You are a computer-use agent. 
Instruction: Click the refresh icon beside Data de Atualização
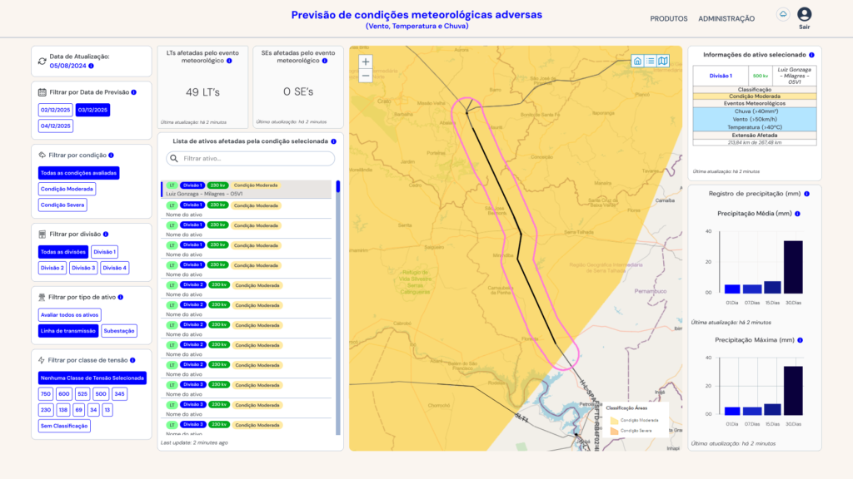click(42, 61)
